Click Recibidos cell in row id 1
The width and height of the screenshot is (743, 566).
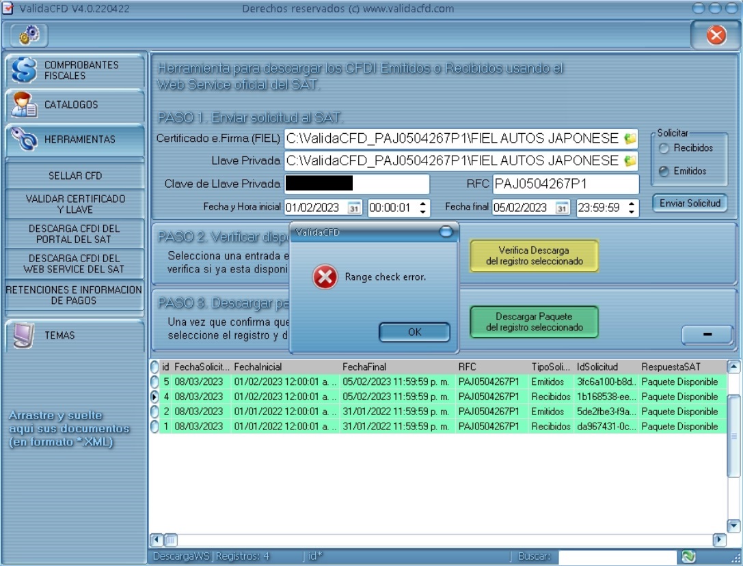551,427
